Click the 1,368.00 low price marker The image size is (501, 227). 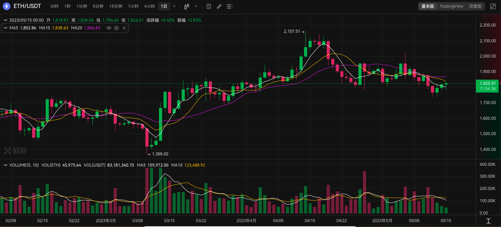click(160, 154)
